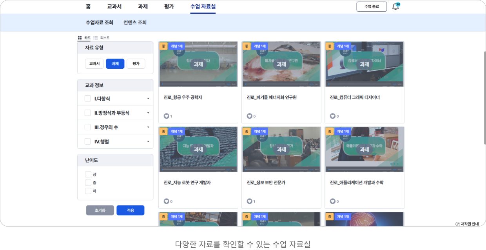Screen dimensions: 486x250
Task: Open the 저작권 안내 help icon
Action: pyautogui.click(x=457, y=224)
